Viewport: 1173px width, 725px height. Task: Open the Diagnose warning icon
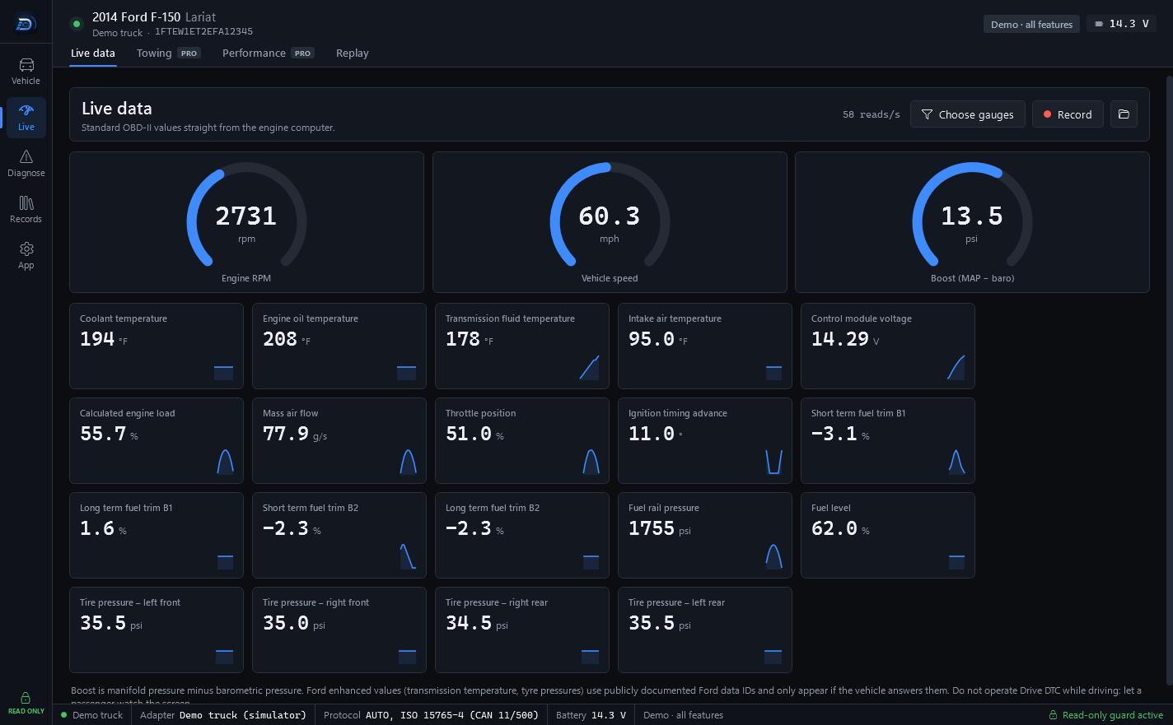coord(26,156)
